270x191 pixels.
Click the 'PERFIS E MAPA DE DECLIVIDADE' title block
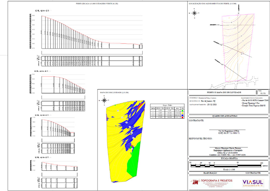(x=223, y=92)
